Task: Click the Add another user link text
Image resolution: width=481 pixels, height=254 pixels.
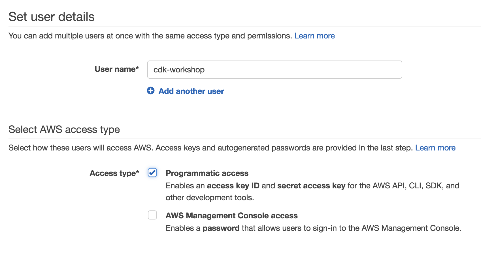Action: pos(191,91)
